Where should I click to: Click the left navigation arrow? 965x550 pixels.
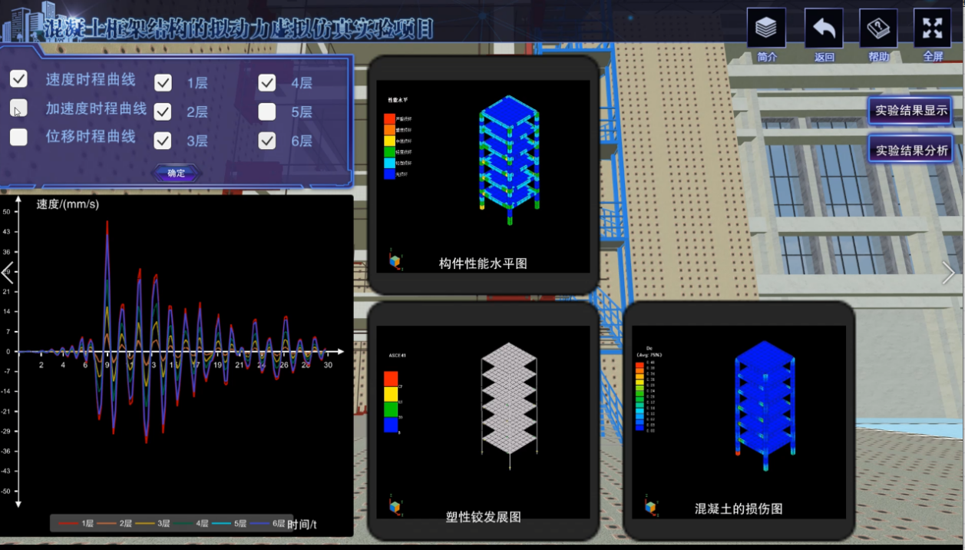[8, 273]
